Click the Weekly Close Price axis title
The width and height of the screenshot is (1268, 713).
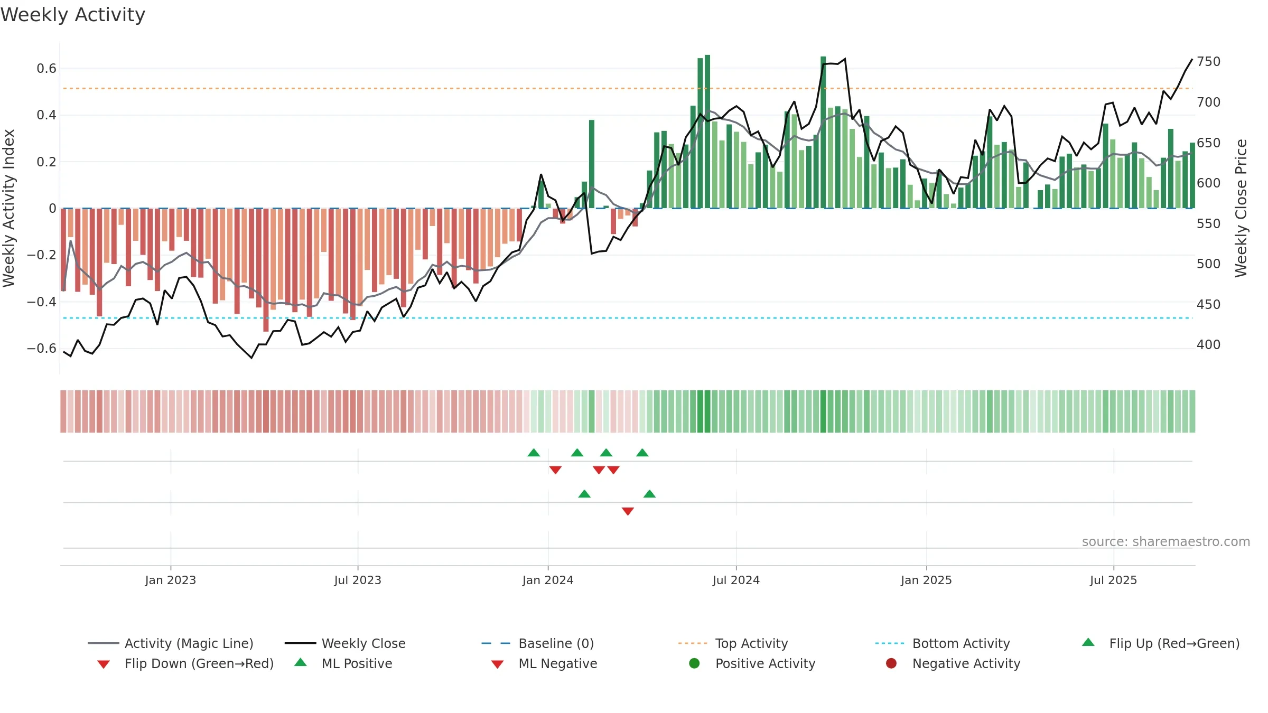coord(1241,208)
